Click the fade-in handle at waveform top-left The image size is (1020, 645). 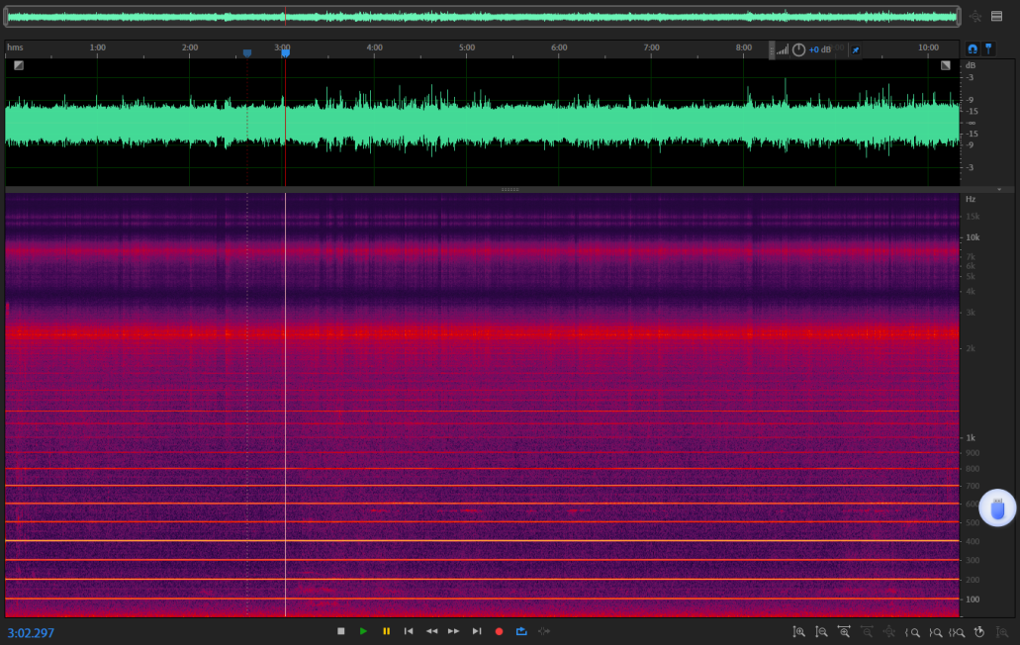point(19,65)
